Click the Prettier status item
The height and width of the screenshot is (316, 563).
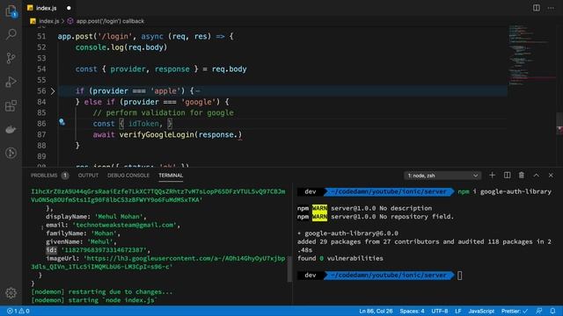tap(515, 311)
